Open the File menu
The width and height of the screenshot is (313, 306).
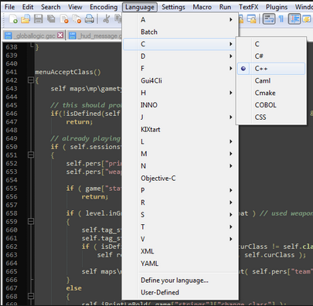9,7
